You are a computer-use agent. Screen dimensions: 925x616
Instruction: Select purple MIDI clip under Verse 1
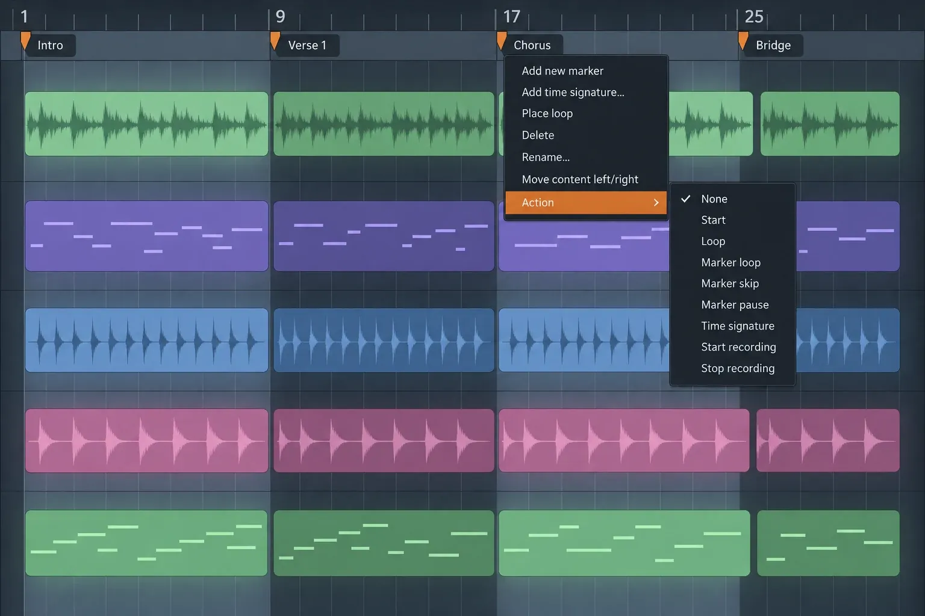coord(384,236)
